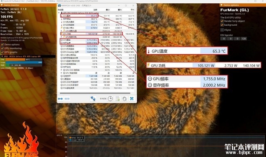The height and width of the screenshot is (157, 266).
Task: Click the circle icon of the 664 MB row
Action: 62,82
